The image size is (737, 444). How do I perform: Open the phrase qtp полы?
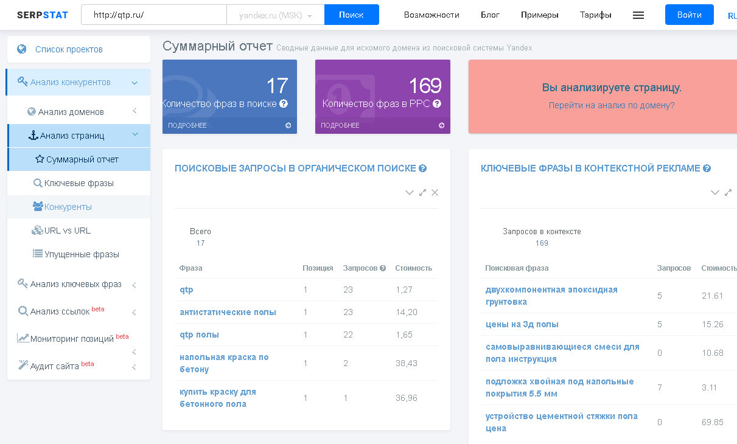pyautogui.click(x=199, y=335)
